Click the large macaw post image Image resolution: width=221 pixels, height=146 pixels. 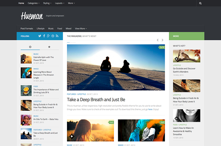coord(141,130)
